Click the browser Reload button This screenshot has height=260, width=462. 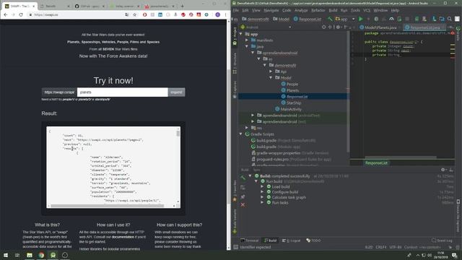click(21, 14)
